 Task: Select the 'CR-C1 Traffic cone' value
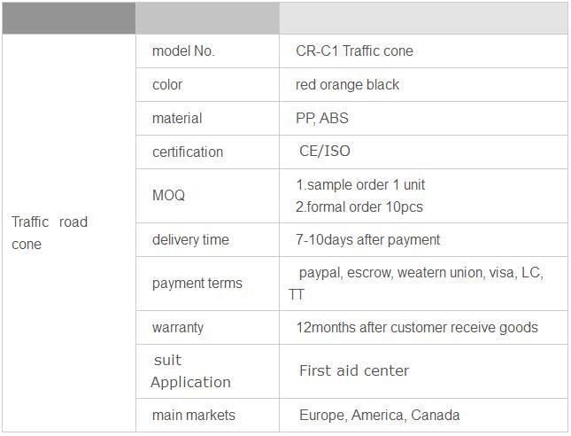point(354,51)
